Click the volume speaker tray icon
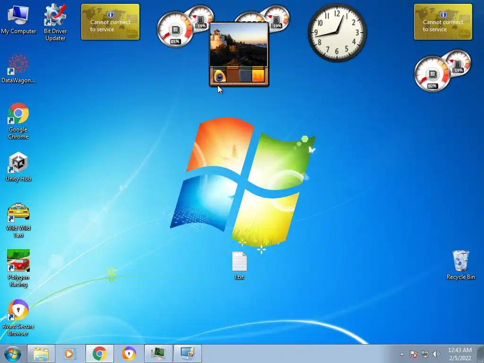 pos(436,354)
